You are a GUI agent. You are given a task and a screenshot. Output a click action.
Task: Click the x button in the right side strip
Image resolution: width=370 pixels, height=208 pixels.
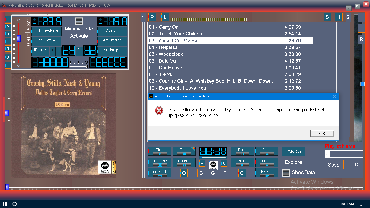(x=361, y=18)
